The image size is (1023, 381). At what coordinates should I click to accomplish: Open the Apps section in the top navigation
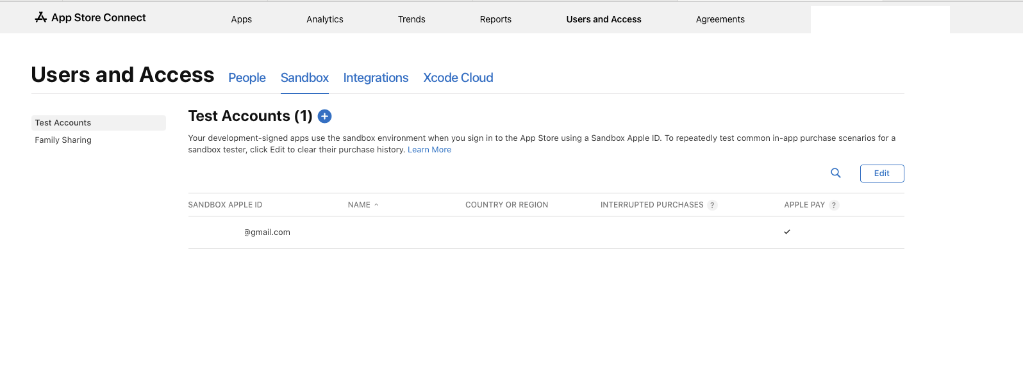[x=242, y=19]
